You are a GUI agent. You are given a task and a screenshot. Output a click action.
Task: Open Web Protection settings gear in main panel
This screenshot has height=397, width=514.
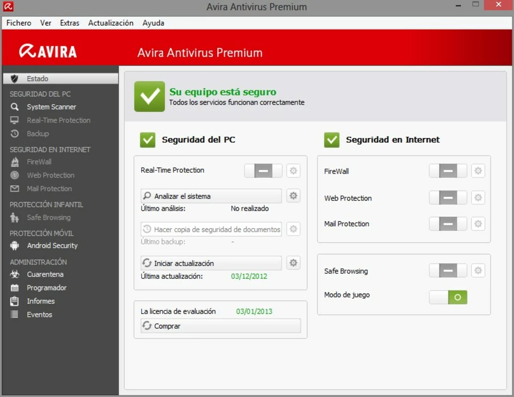(x=478, y=198)
